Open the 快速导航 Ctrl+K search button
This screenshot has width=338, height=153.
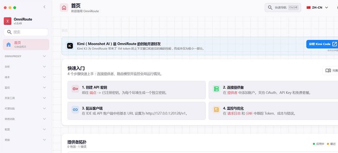(283, 7)
